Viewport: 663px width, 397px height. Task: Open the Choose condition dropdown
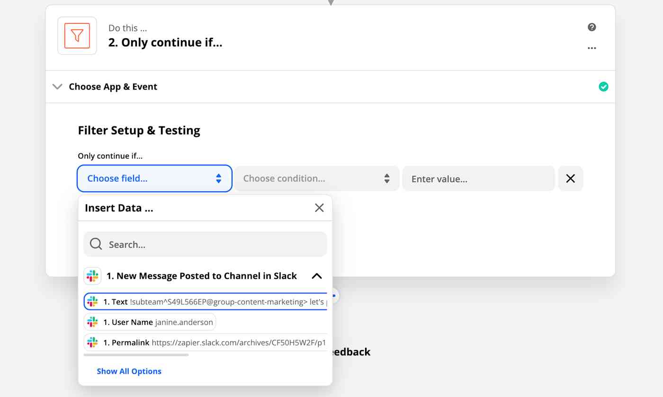tap(316, 178)
